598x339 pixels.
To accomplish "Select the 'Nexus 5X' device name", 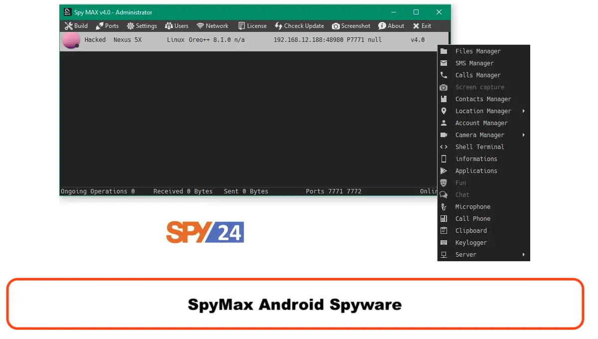I will [128, 40].
